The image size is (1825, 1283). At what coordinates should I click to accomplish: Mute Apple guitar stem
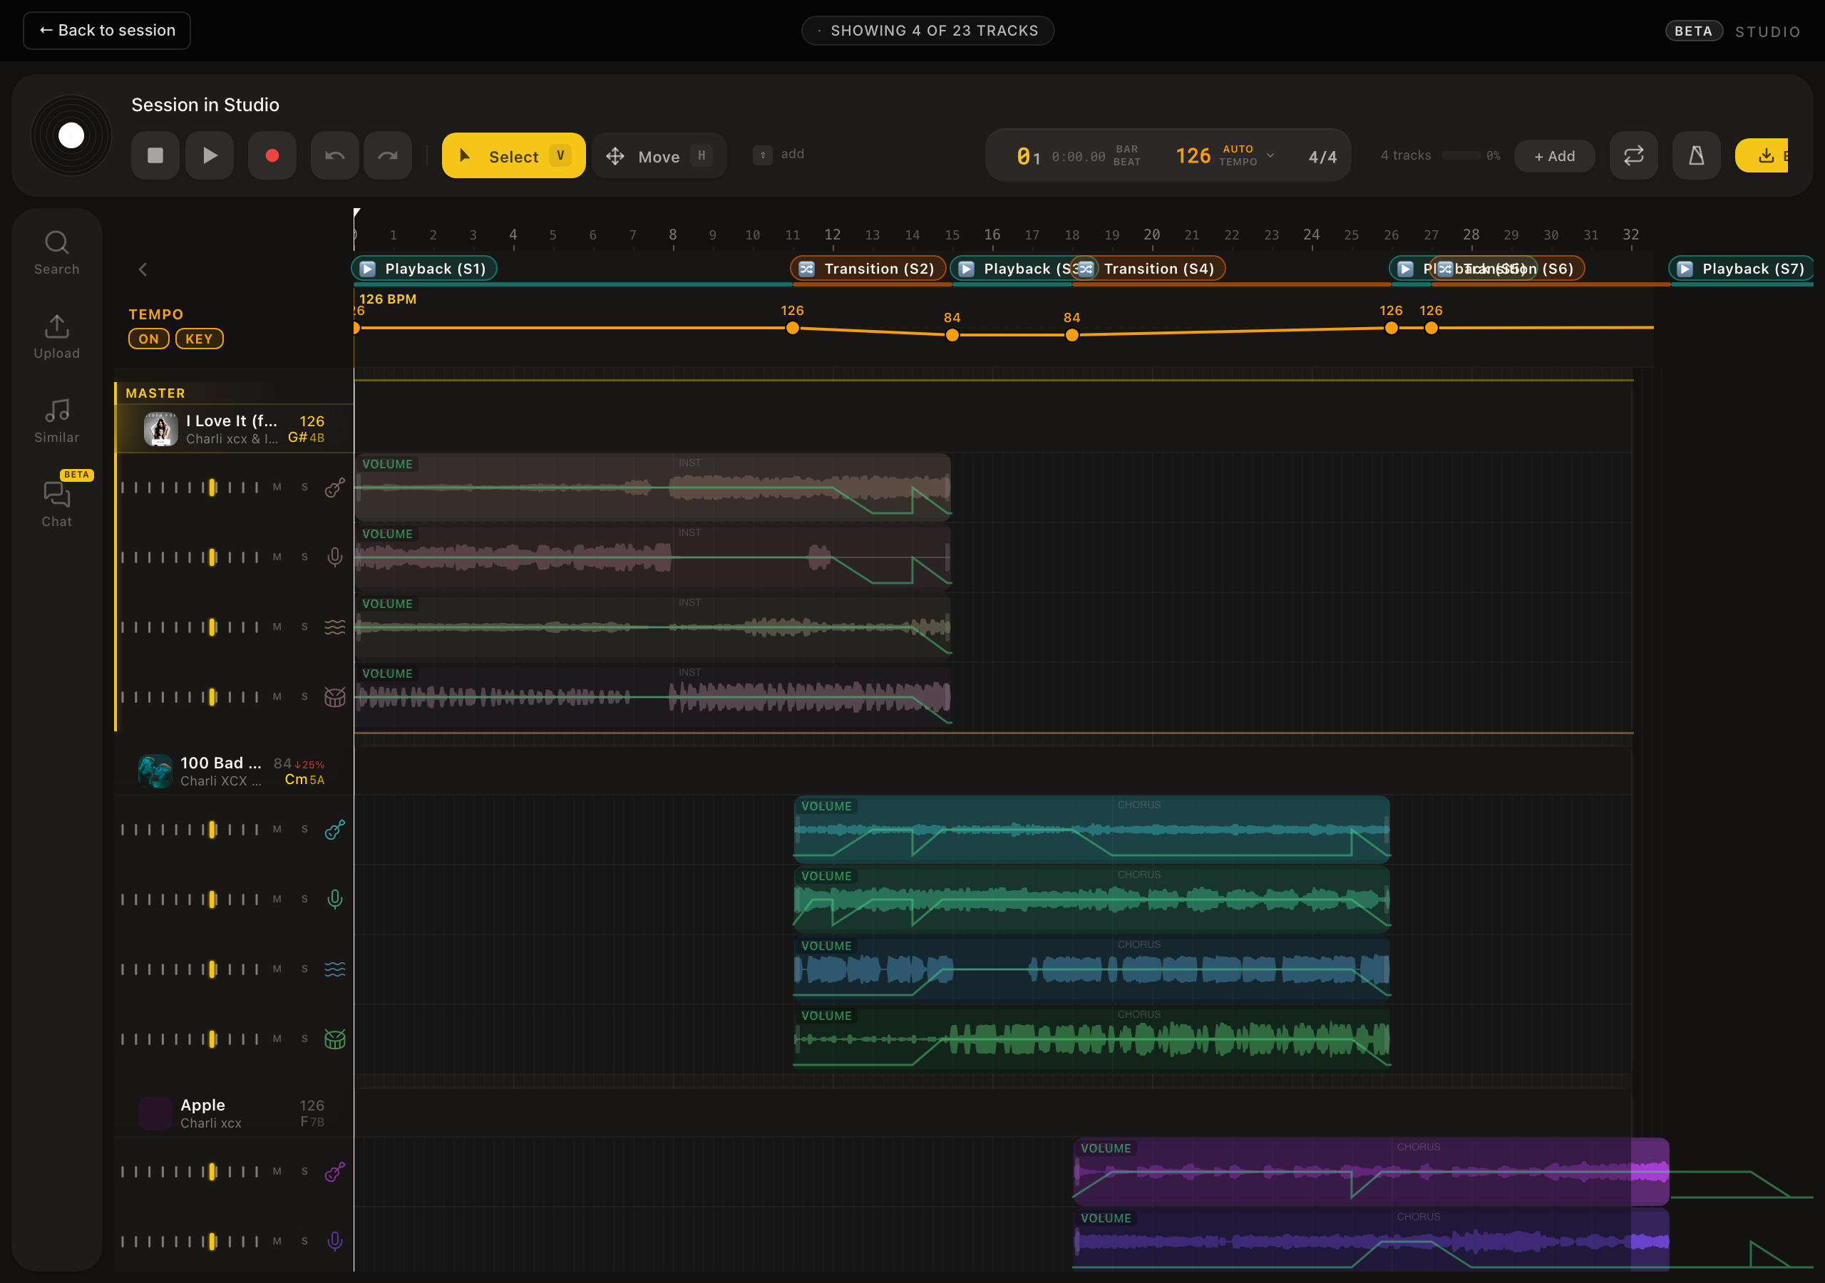[x=277, y=1172]
